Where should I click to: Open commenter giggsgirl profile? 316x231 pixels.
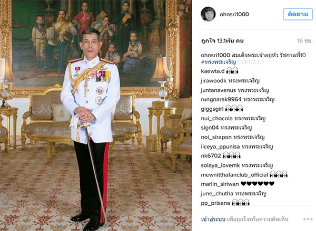(x=212, y=109)
